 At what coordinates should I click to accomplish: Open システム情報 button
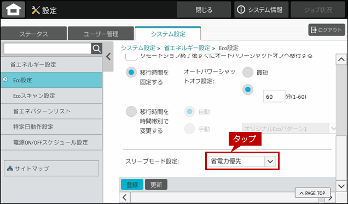pos(261,10)
